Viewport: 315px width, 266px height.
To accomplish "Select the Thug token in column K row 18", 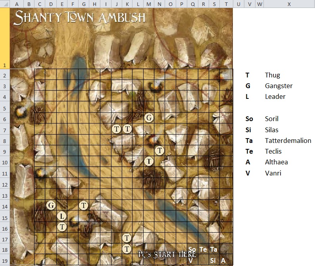I will [x=127, y=249].
